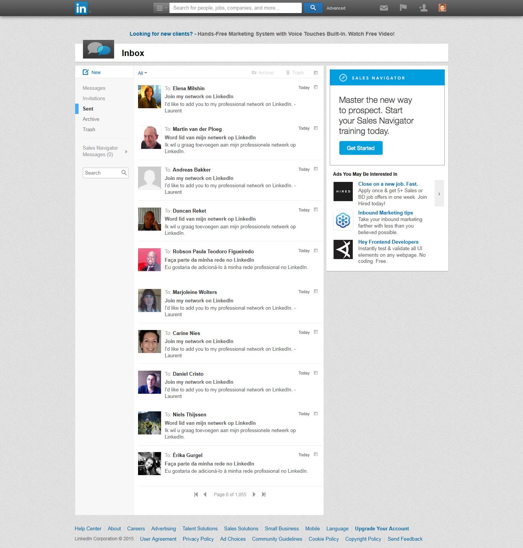The height and width of the screenshot is (548, 523).
Task: Go to the next page of messages
Action: pos(254,495)
